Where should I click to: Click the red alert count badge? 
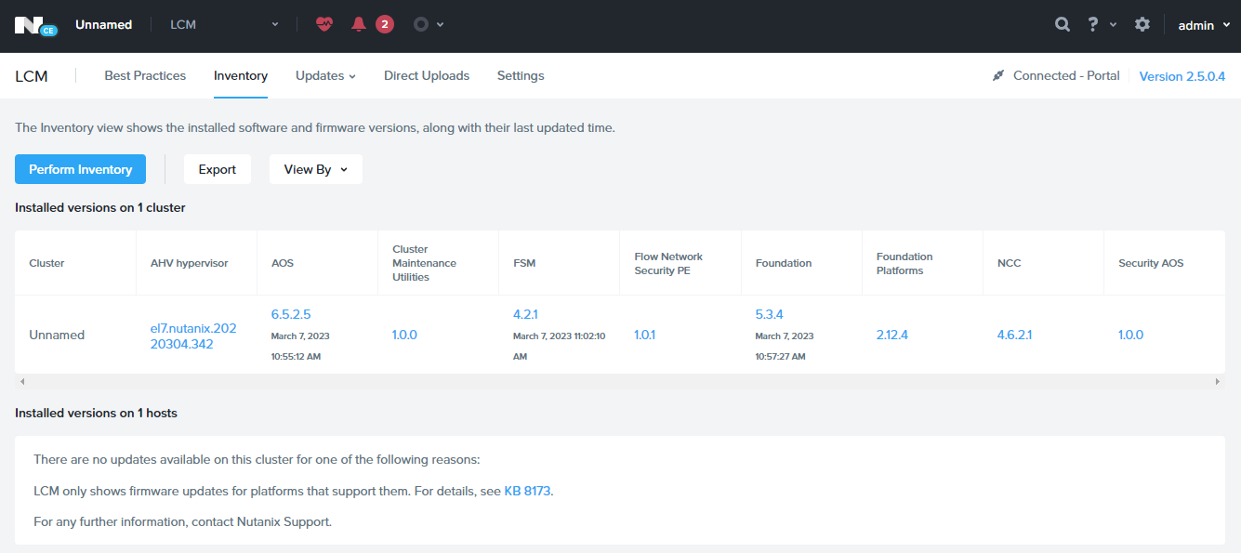click(x=385, y=24)
